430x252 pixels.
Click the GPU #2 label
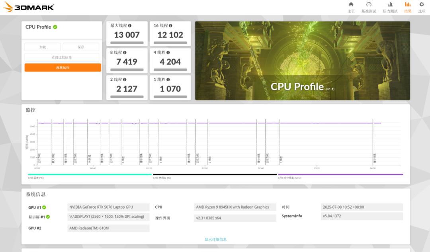(35, 228)
